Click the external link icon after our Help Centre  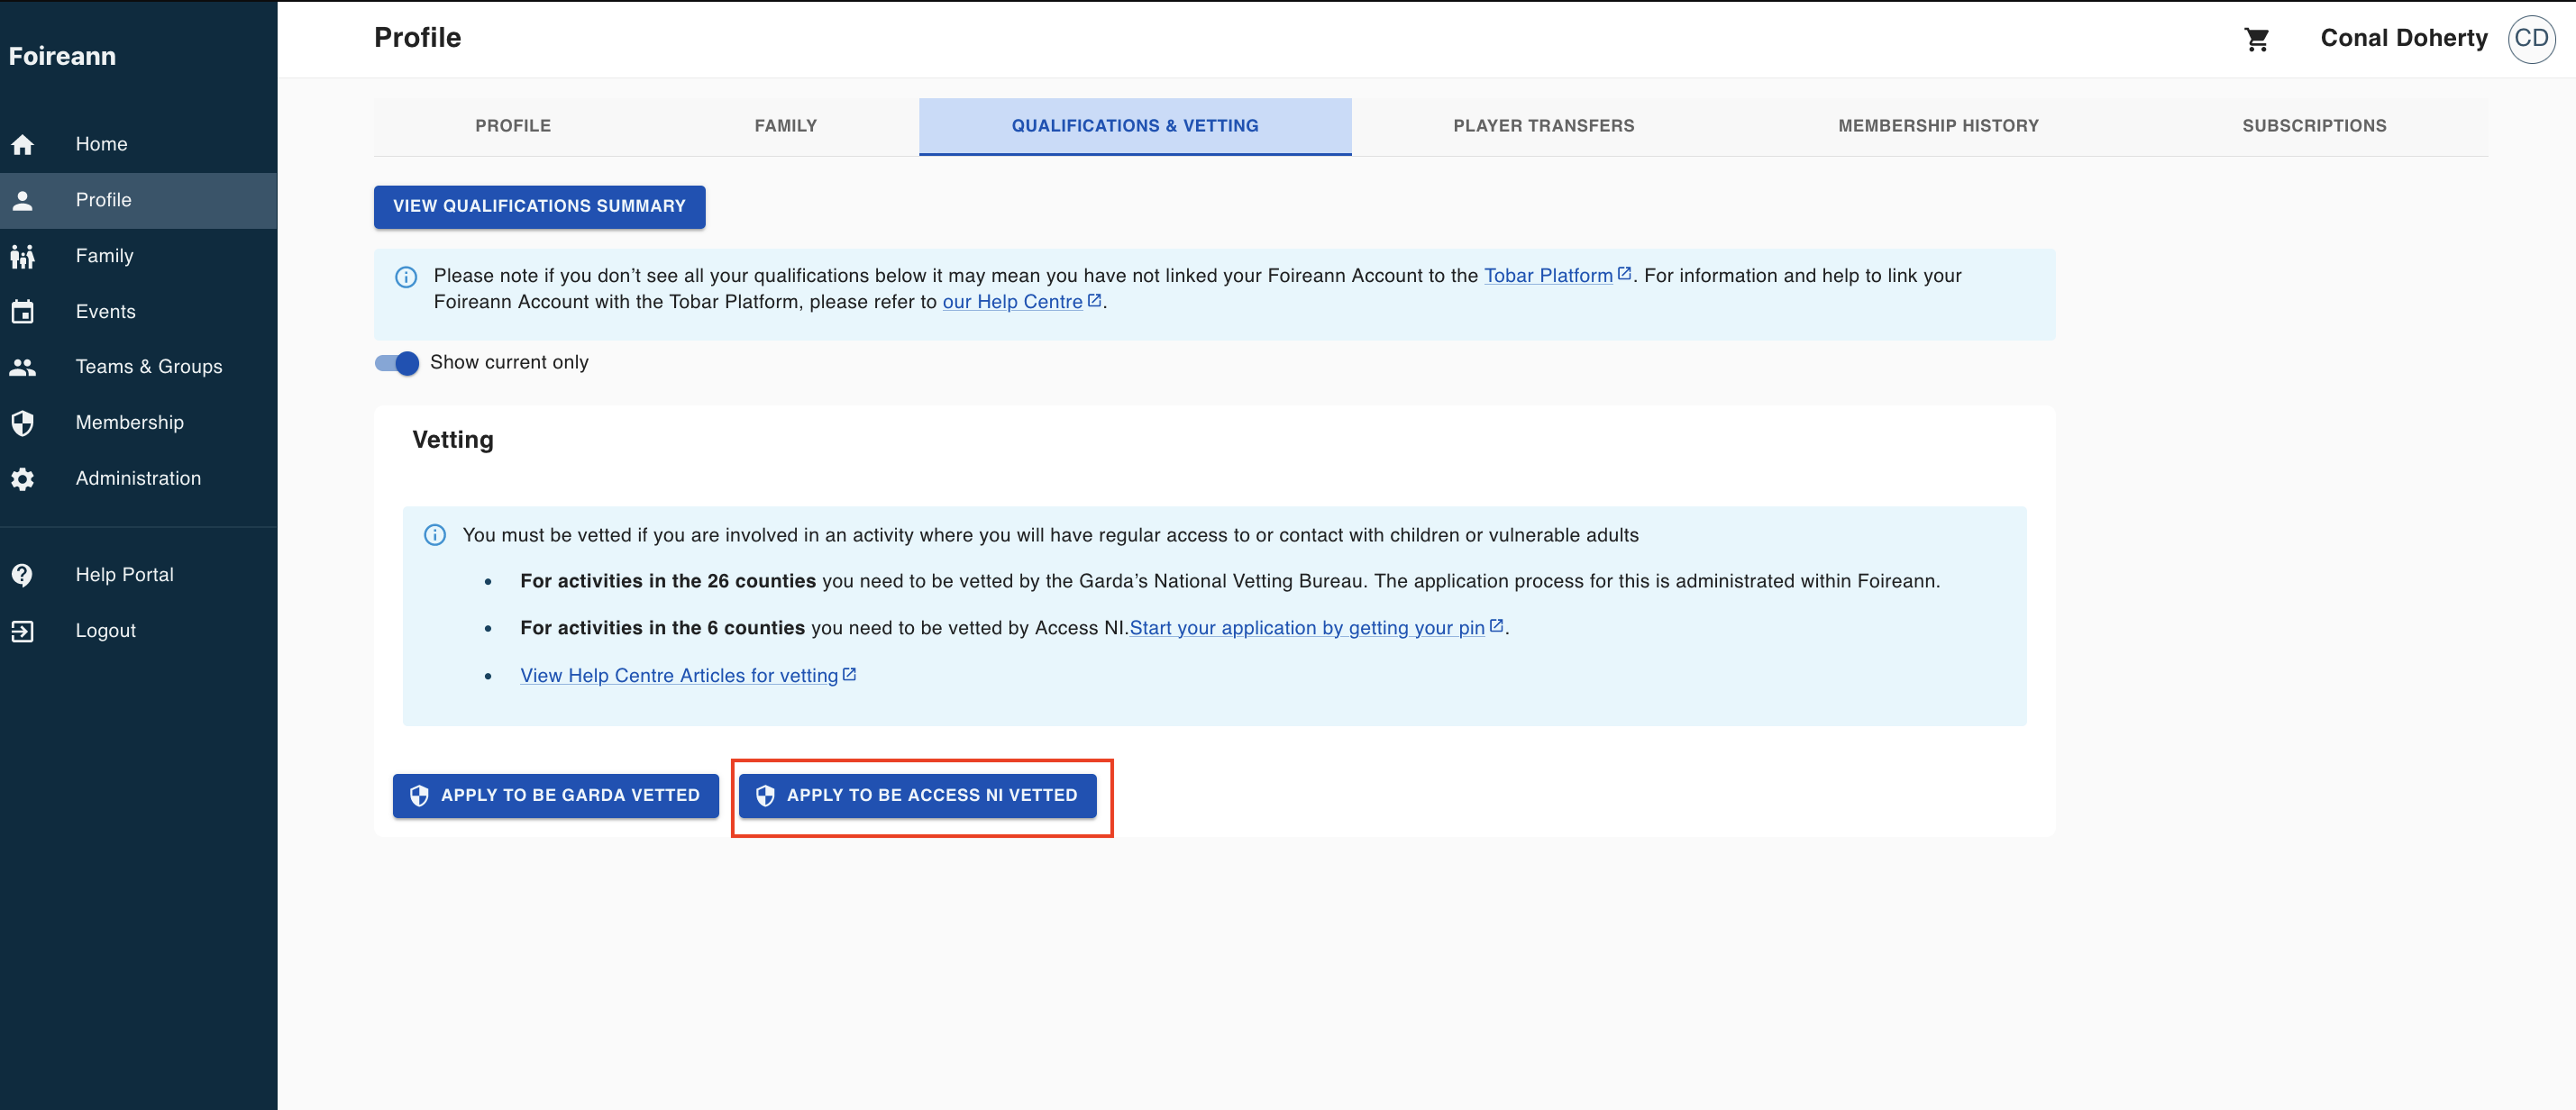[x=1094, y=300]
